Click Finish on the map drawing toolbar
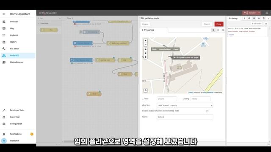The height and width of the screenshot is (152, 271). [x=154, y=49]
